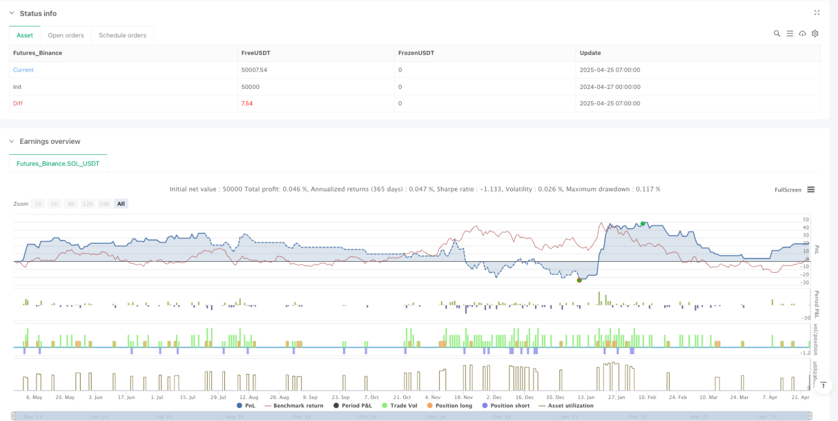
Task: Open the chart hamburger menu beside FullScreen
Action: (811, 190)
